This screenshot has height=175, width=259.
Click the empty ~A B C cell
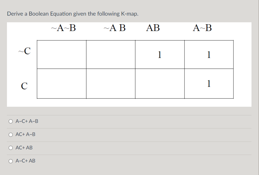coord(111,83)
